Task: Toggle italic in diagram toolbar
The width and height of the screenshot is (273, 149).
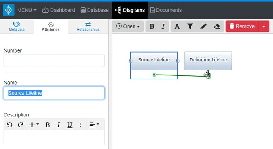Action: click(163, 26)
